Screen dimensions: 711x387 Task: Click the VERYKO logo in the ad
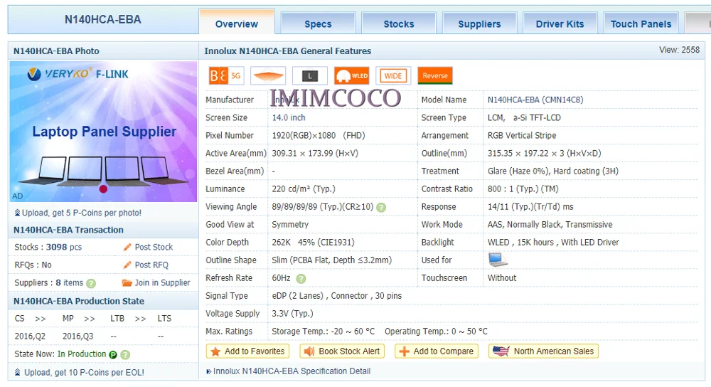pos(59,73)
